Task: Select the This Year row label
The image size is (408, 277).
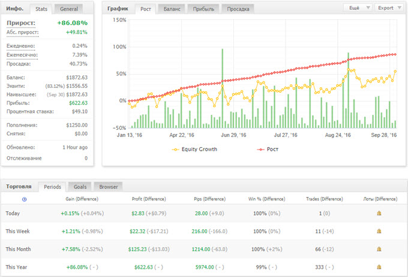Action: coord(16,267)
